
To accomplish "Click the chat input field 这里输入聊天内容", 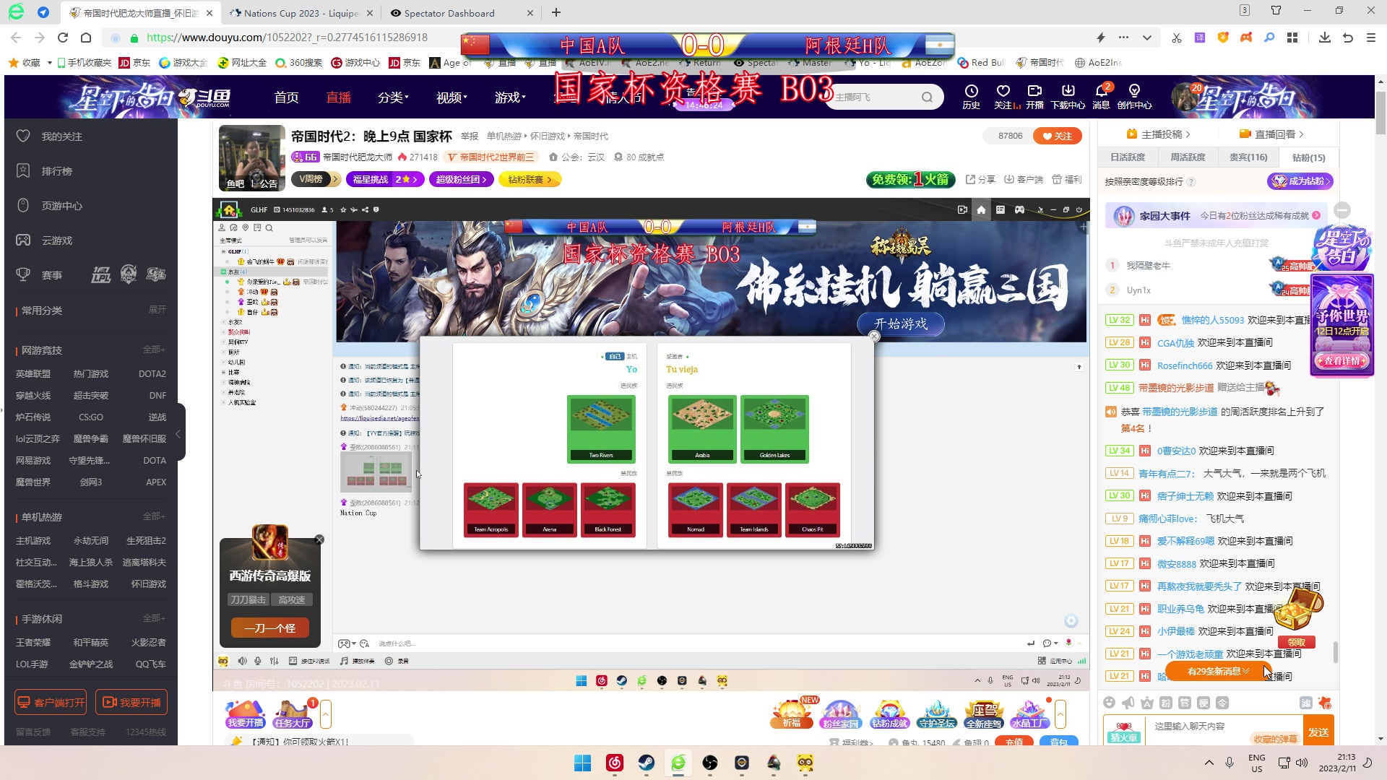I will point(1225,727).
